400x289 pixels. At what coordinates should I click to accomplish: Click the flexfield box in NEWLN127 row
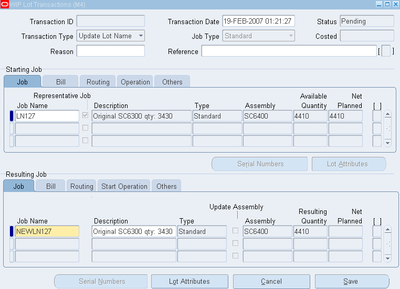click(377, 231)
